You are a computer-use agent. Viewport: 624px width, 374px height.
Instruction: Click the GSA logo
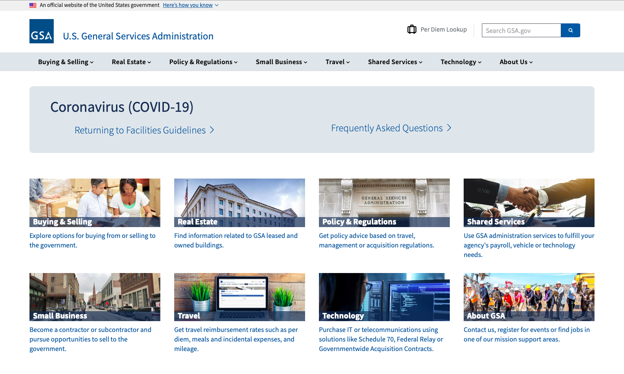point(42,31)
